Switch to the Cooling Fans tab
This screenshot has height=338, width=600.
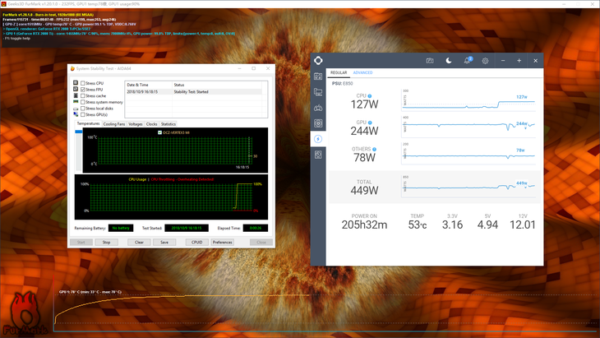pyautogui.click(x=114, y=124)
